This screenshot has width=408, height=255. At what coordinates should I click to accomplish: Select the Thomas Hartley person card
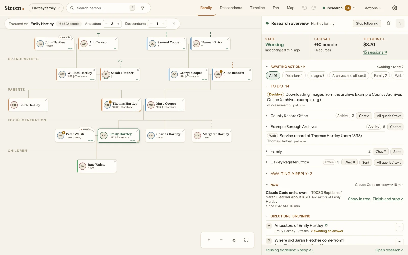tap(122, 105)
